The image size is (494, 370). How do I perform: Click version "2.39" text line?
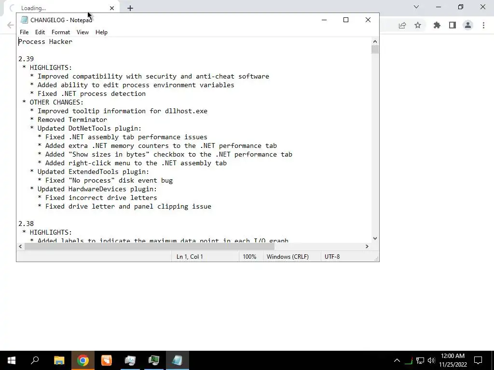pos(26,59)
